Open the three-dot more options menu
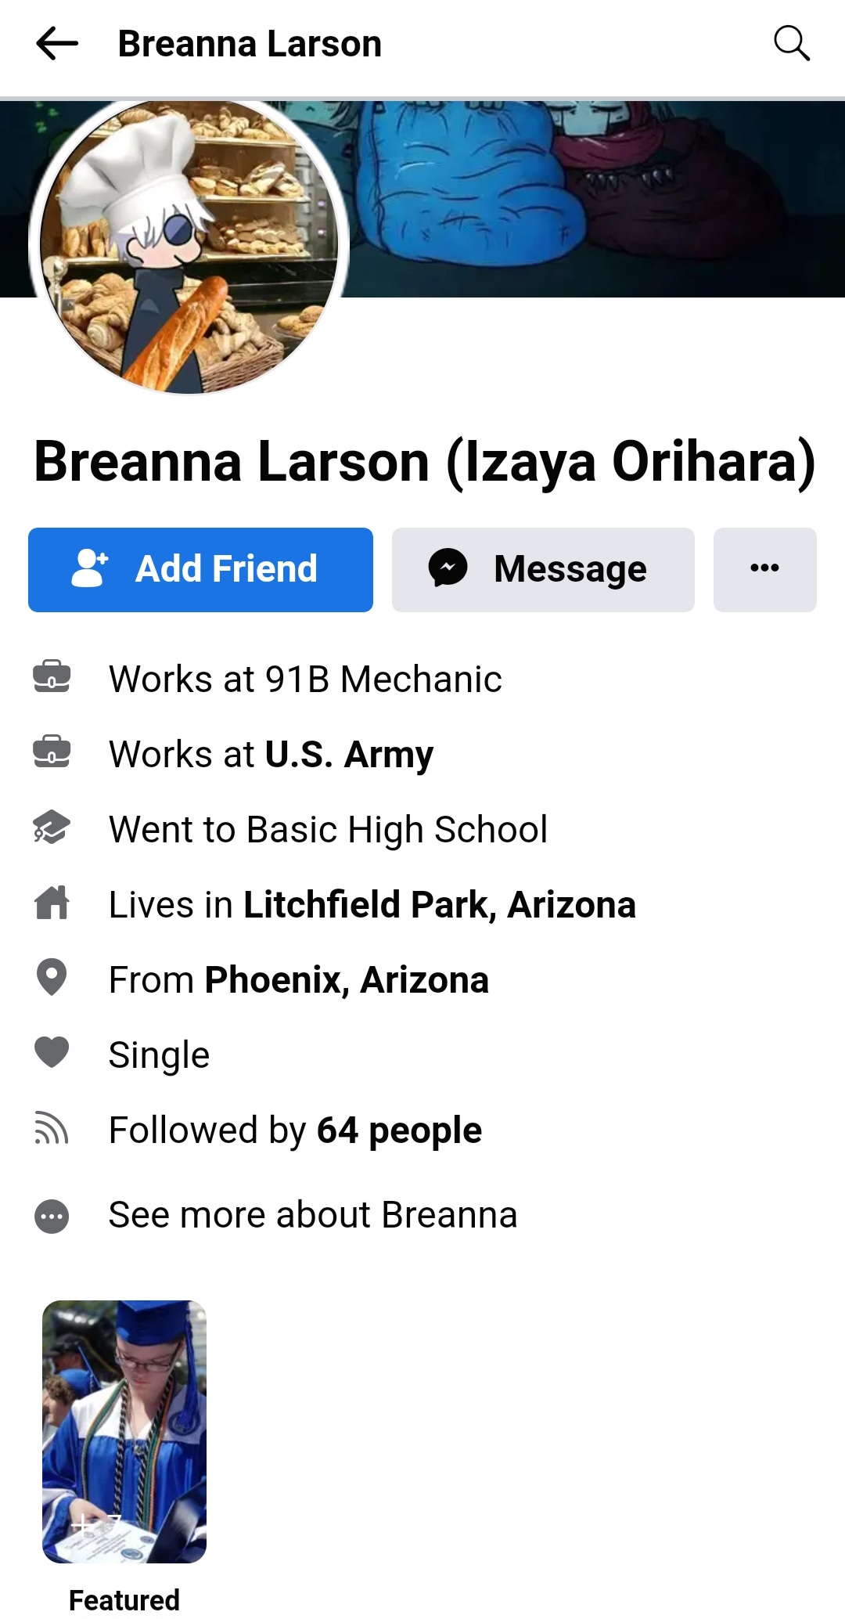 [764, 569]
